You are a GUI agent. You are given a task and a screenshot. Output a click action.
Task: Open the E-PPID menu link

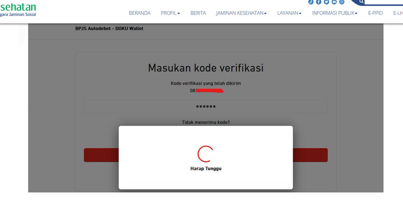point(375,13)
